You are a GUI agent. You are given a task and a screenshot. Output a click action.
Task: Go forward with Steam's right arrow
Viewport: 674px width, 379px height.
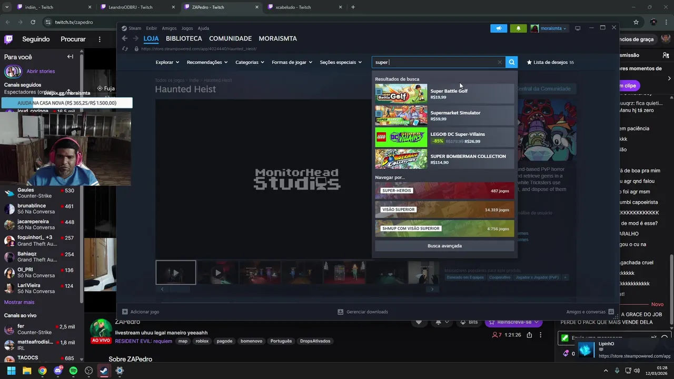(135, 38)
